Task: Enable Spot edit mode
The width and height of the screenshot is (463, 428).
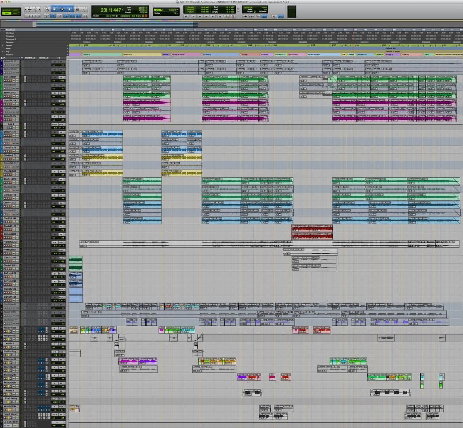Action: (16, 10)
